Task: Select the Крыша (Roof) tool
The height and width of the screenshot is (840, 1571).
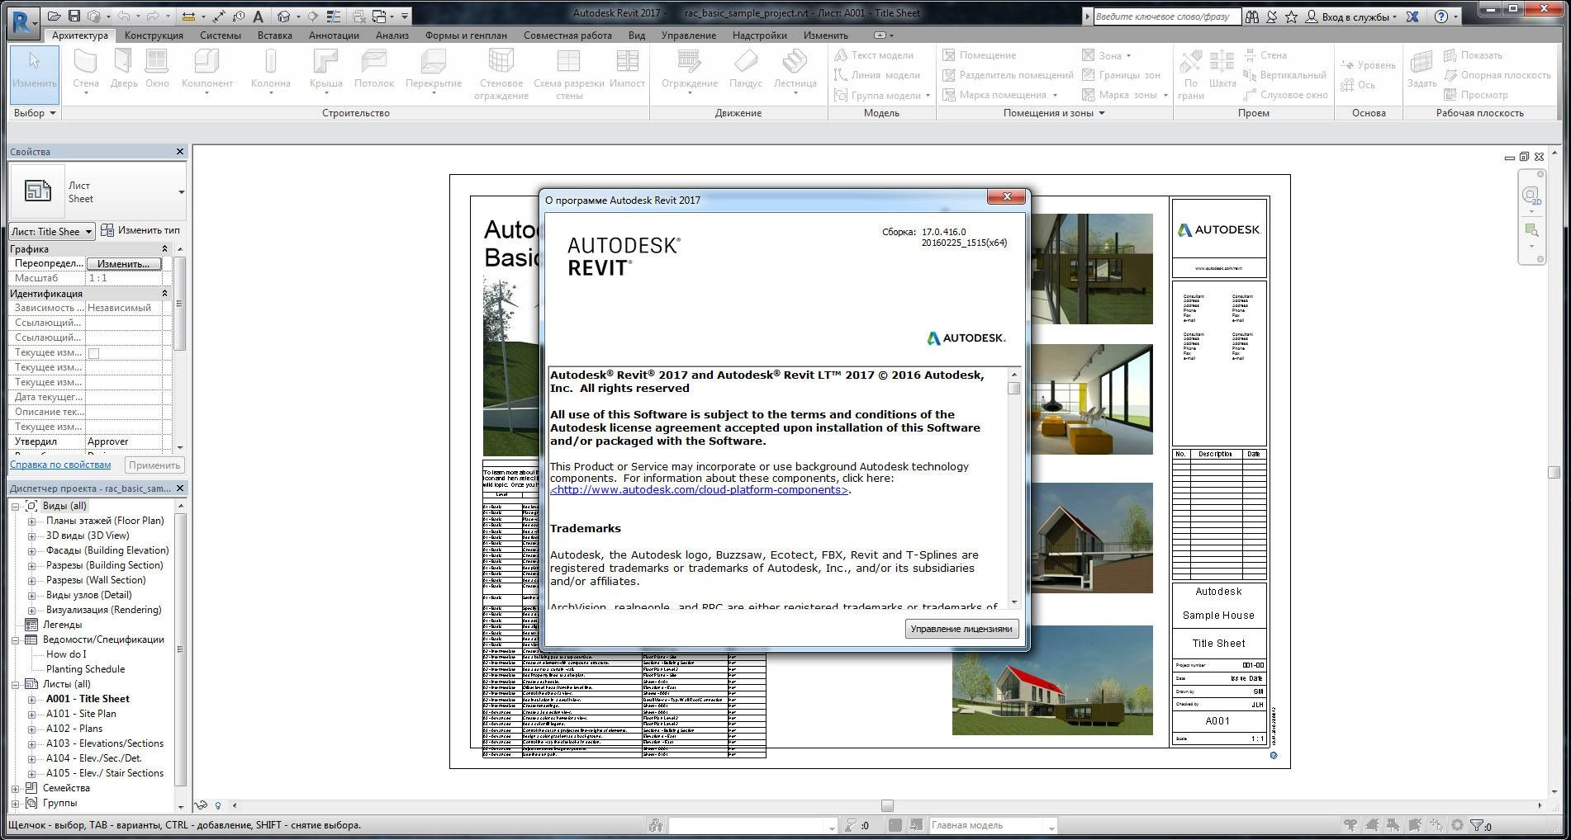Action: (325, 72)
